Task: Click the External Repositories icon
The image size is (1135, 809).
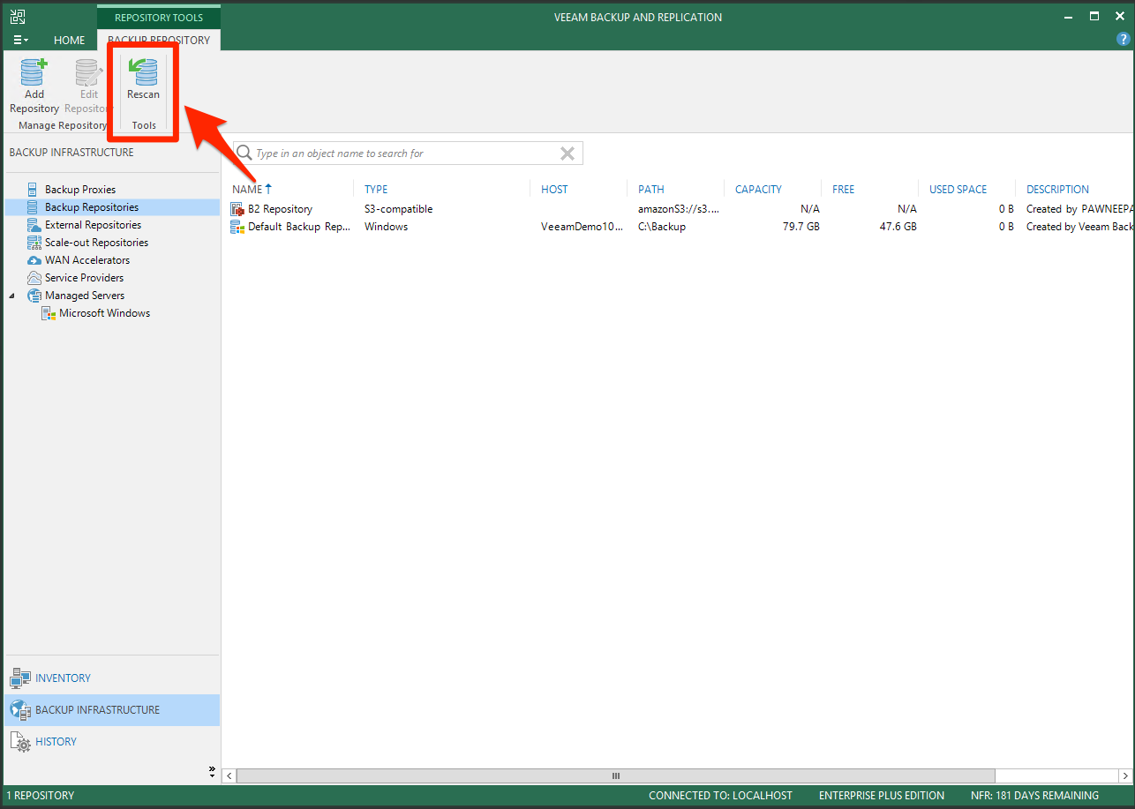Action: [34, 225]
